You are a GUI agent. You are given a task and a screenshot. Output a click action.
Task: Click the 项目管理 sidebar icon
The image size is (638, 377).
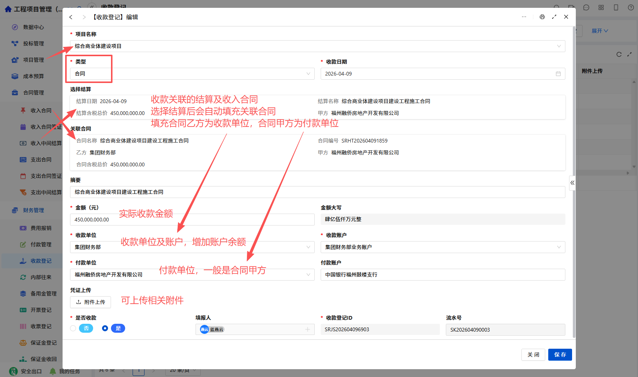pyautogui.click(x=15, y=60)
